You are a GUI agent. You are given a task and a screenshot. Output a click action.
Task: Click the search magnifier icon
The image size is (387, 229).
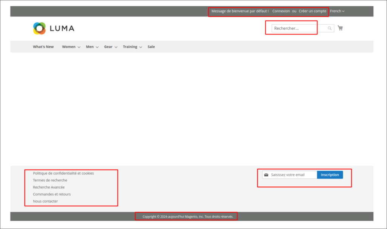click(x=330, y=28)
